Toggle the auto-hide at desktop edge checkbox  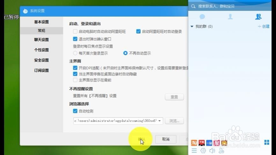coord(75,74)
